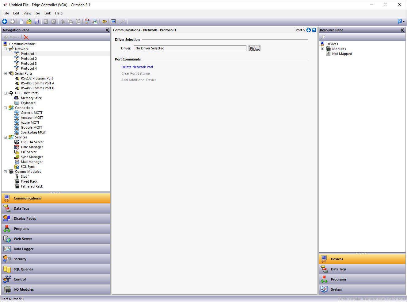Save the database with the floppy disk icon
Image resolution: width=407 pixels, height=302 pixels.
[36, 21]
